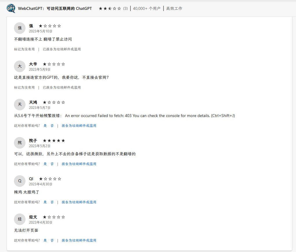Click 大爷's avatar icon
296x252 pixels.
click(x=20, y=66)
